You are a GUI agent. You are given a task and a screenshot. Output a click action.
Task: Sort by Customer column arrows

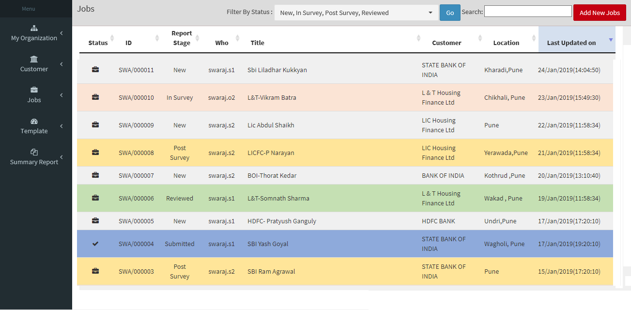coord(480,38)
